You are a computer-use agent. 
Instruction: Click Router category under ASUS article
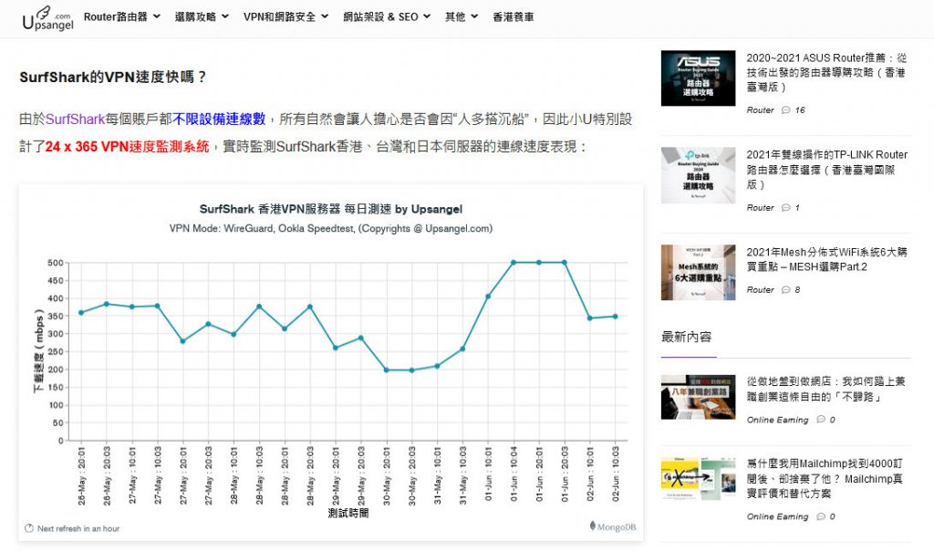(x=760, y=110)
